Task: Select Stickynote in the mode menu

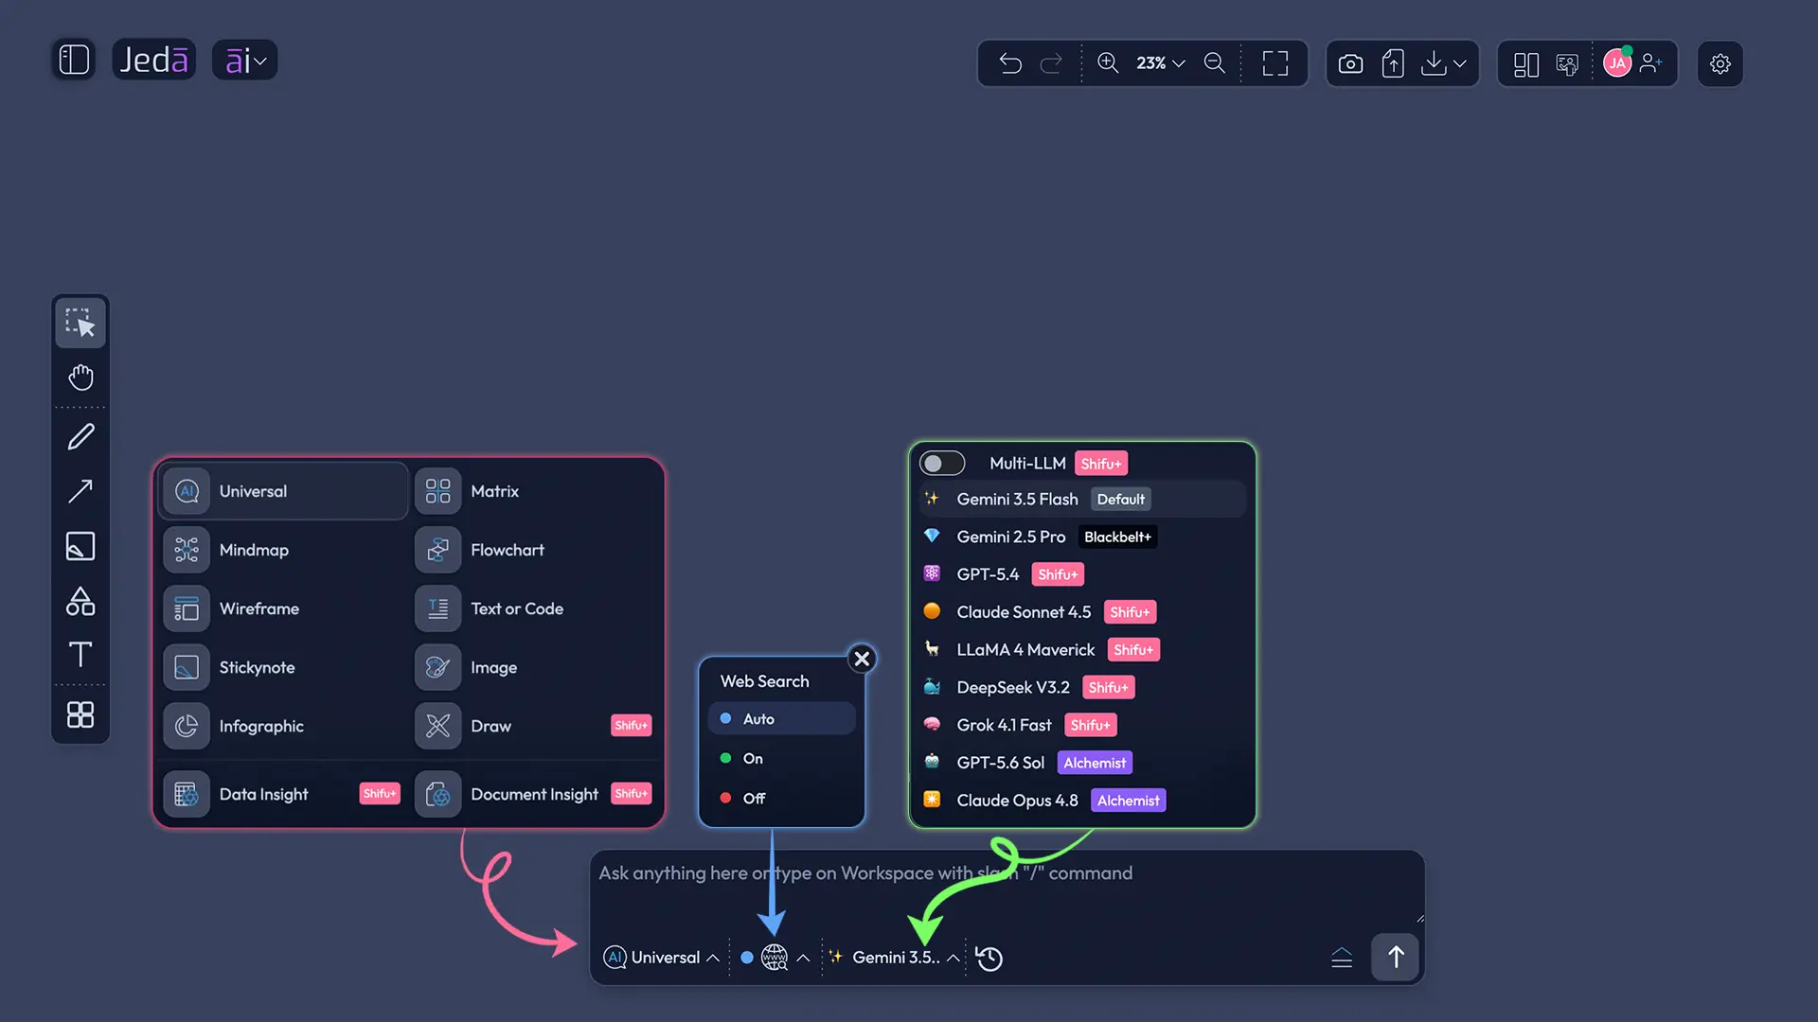Action: 283,667
